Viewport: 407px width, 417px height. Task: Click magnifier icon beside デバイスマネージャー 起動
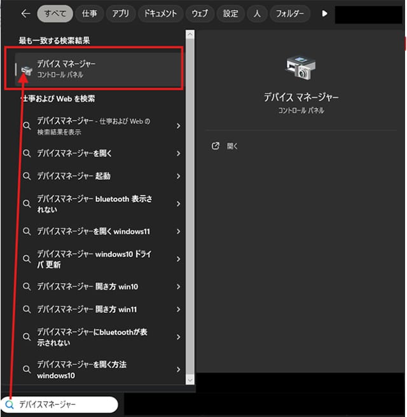(27, 176)
